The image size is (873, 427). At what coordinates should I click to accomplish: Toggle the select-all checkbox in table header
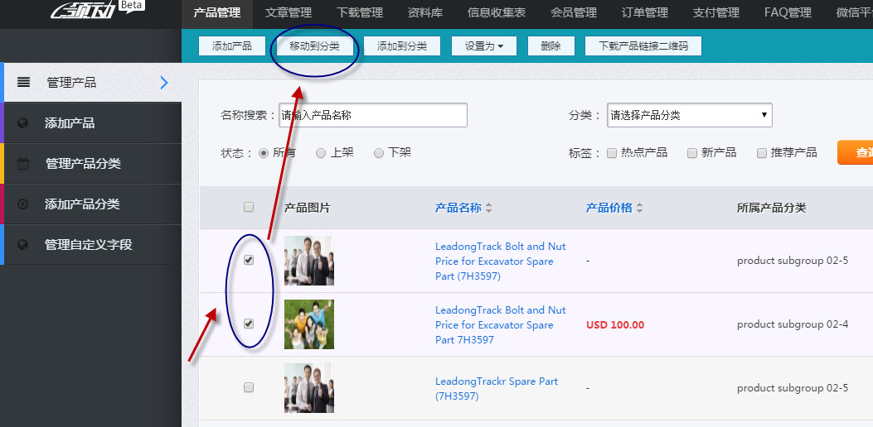coord(249,208)
